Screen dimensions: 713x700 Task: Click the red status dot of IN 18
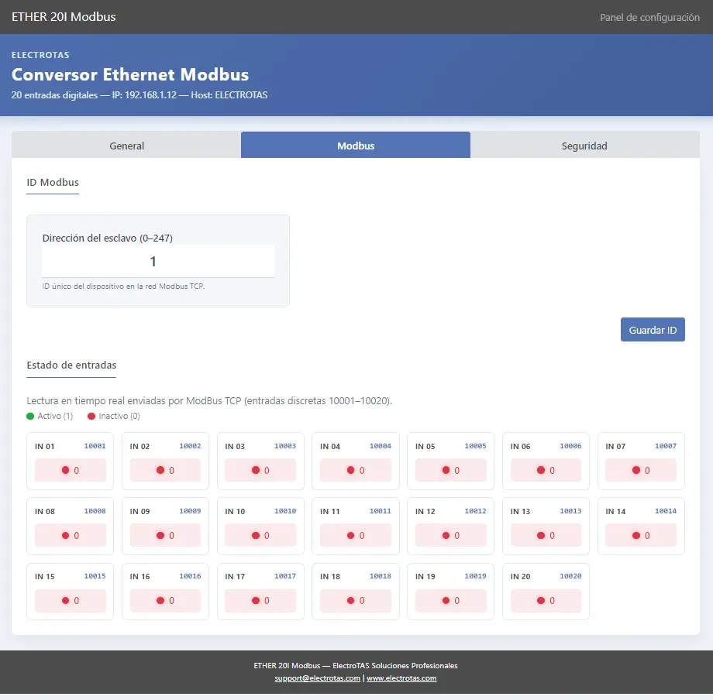pyautogui.click(x=350, y=601)
